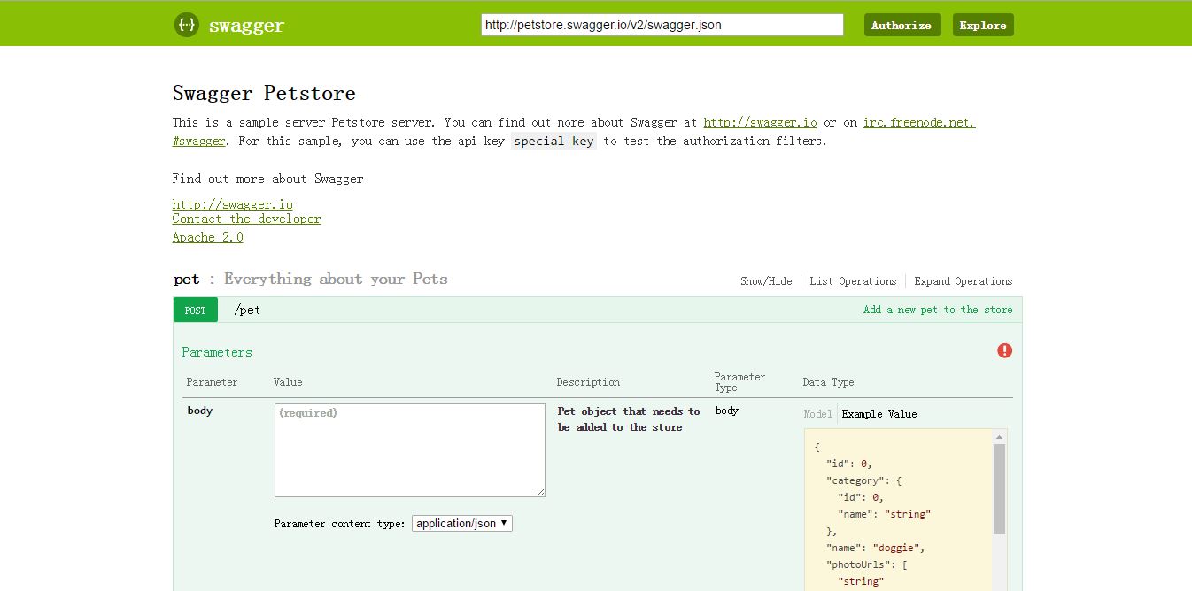Click the green POST method badge

pos(196,310)
